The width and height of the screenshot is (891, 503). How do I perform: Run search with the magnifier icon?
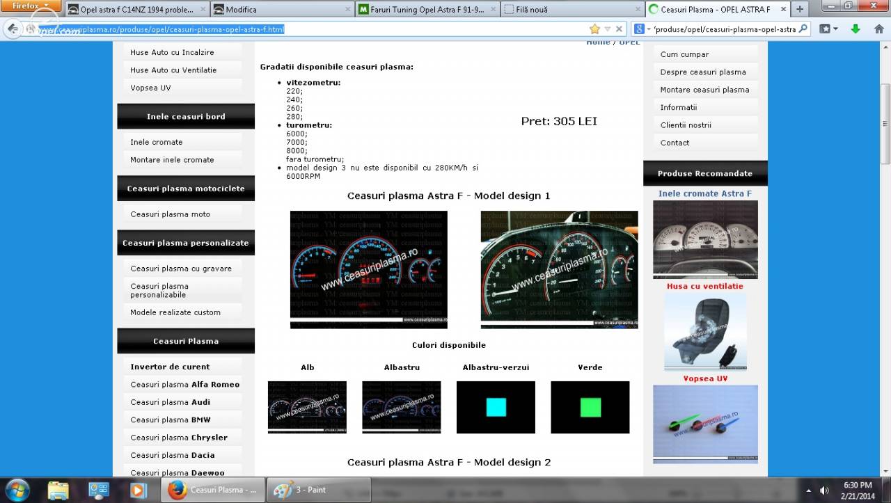click(803, 29)
